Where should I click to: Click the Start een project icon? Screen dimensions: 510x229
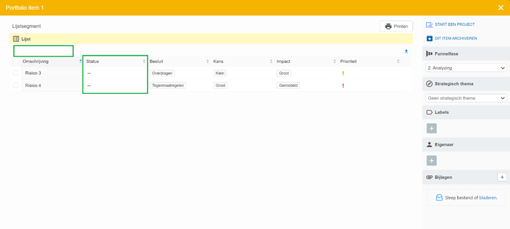pos(430,24)
